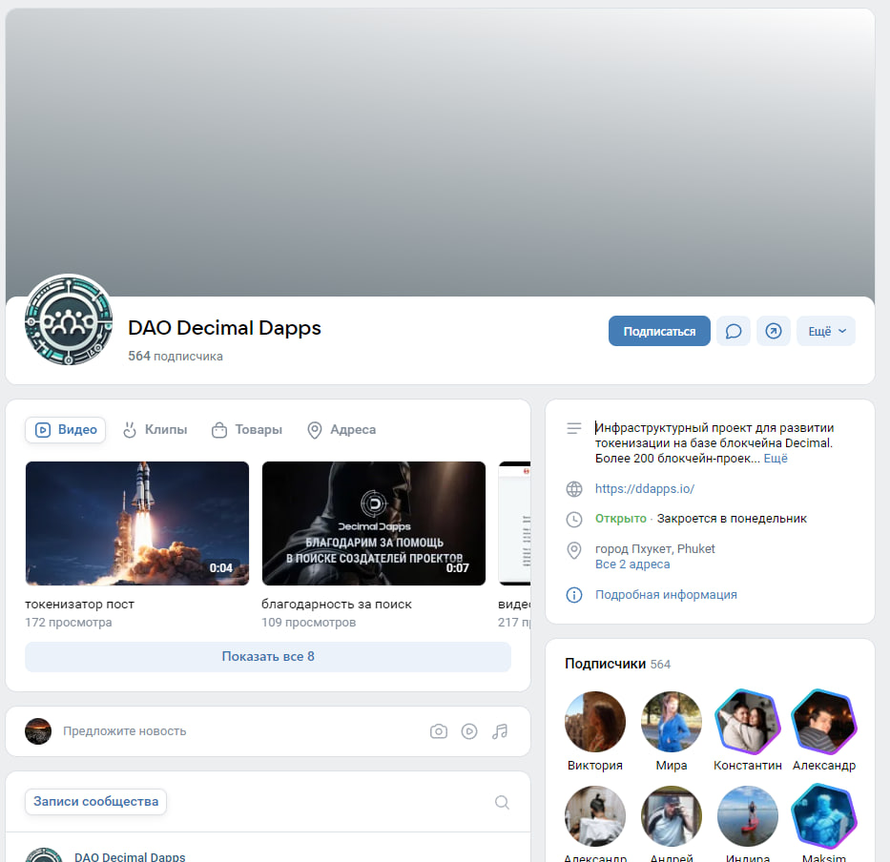
Task: Select the Адреса tab
Action: click(341, 430)
